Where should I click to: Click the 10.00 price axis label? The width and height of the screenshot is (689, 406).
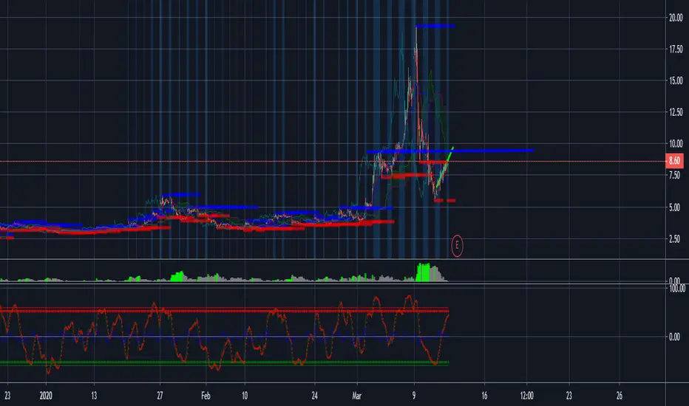pos(676,143)
